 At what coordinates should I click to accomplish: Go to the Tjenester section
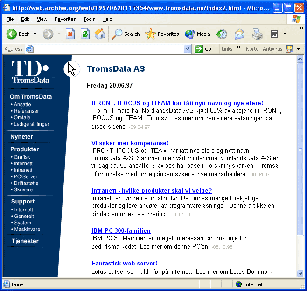tap(25, 241)
